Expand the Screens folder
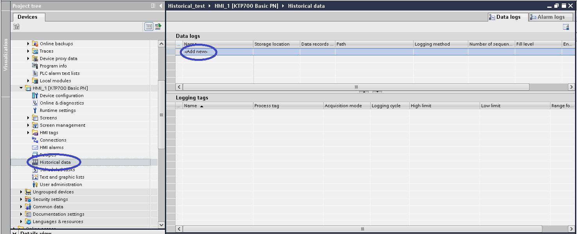The height and width of the screenshot is (234, 577). 28,118
